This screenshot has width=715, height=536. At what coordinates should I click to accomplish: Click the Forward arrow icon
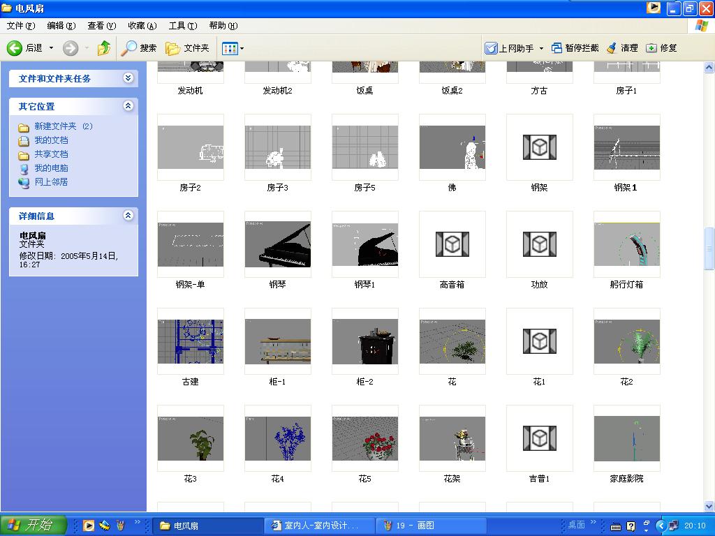[x=71, y=48]
